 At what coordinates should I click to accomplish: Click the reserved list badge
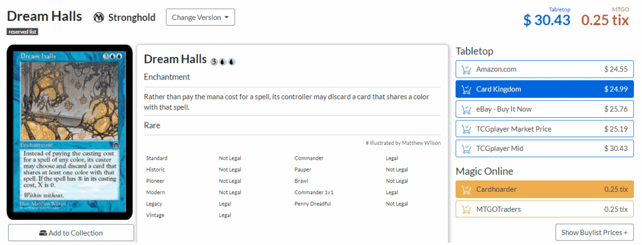coord(23,32)
